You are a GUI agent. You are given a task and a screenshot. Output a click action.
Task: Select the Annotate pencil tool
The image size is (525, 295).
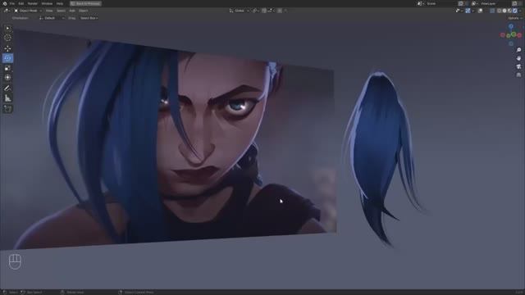click(7, 88)
